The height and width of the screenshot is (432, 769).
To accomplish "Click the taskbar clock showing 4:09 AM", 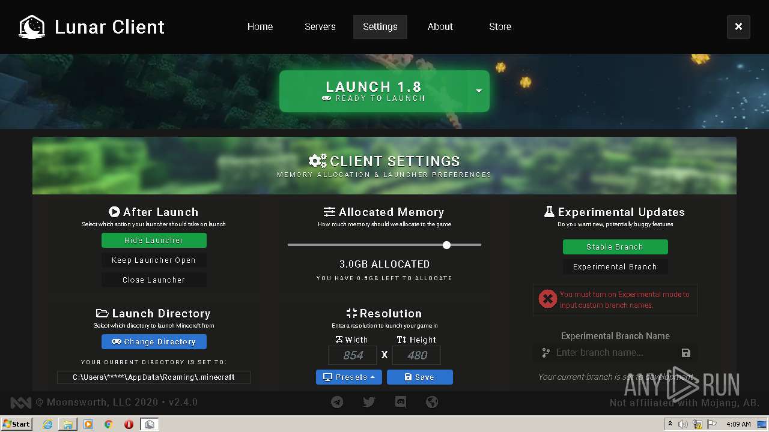I will coord(738,424).
